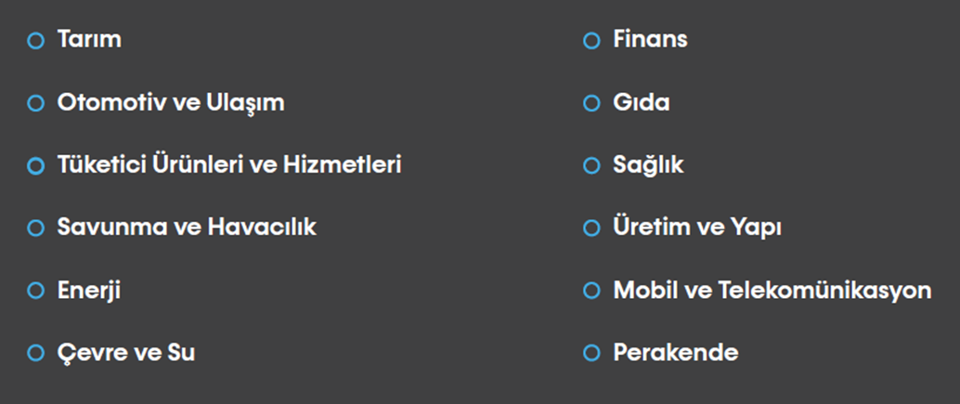The width and height of the screenshot is (960, 404).
Task: Choose the Gıda bullet circle
Action: (591, 103)
